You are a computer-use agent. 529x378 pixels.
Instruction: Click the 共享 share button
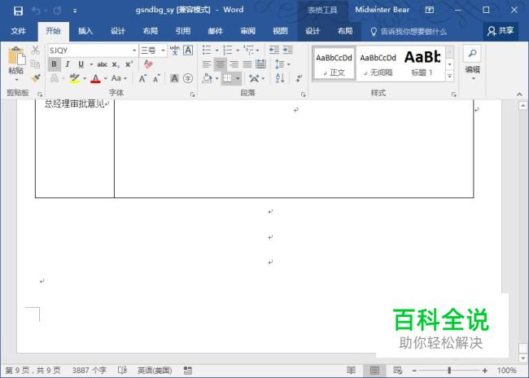click(501, 31)
